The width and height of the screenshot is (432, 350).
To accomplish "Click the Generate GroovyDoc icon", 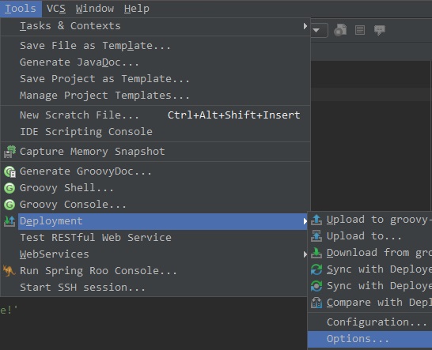I will [x=10, y=171].
